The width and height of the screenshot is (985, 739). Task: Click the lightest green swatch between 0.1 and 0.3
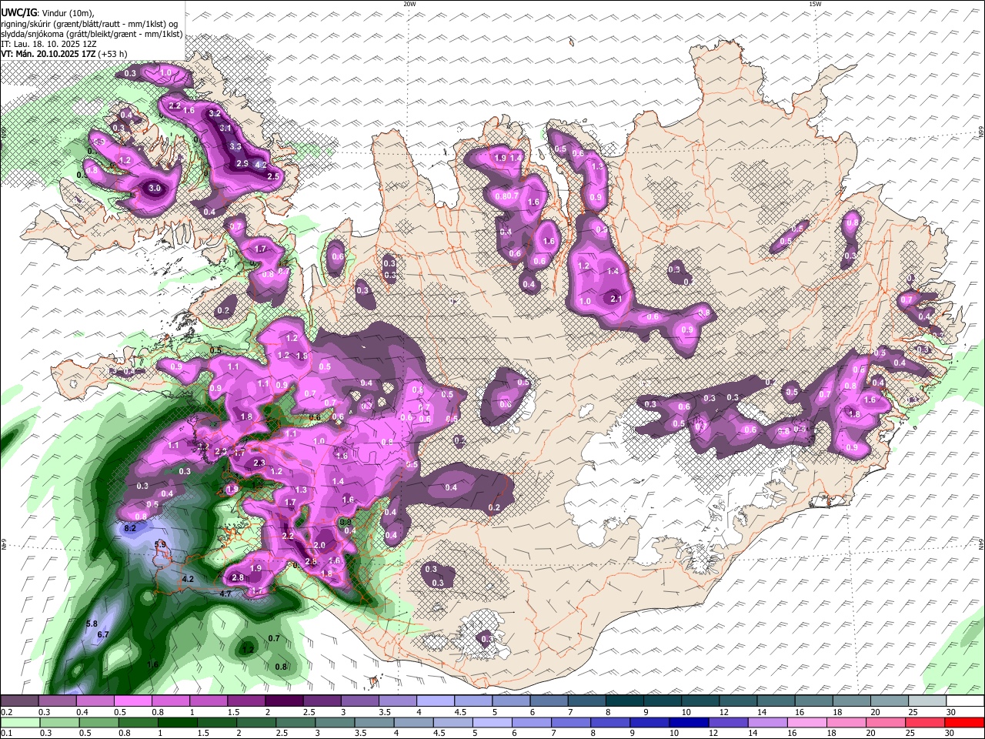pyautogui.click(x=19, y=722)
